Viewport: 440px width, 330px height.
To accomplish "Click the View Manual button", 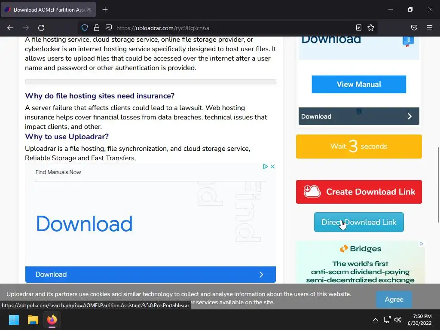I will [359, 84].
